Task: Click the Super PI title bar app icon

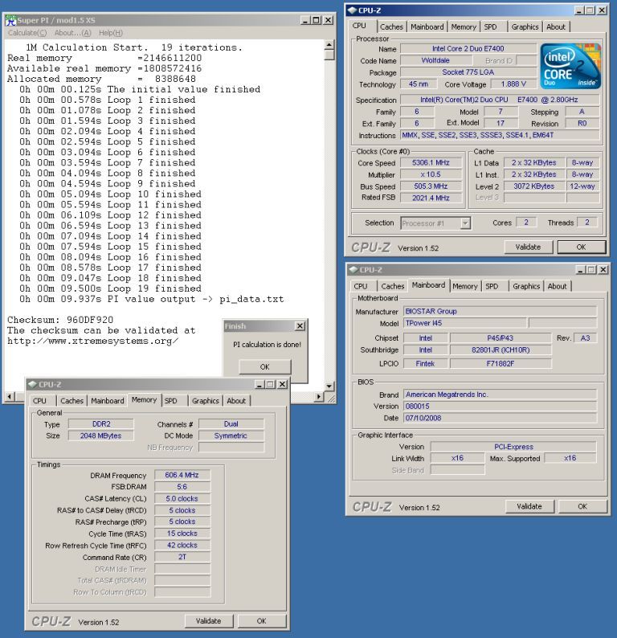Action: [10, 20]
